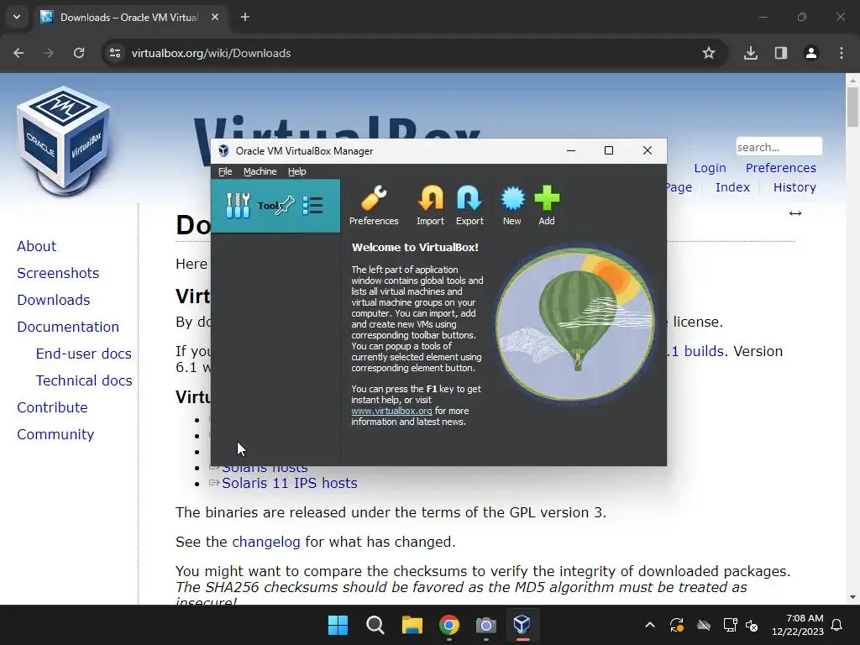Open the Help menu in VirtualBox Manager
Screen dimensions: 860x645
pos(296,171)
